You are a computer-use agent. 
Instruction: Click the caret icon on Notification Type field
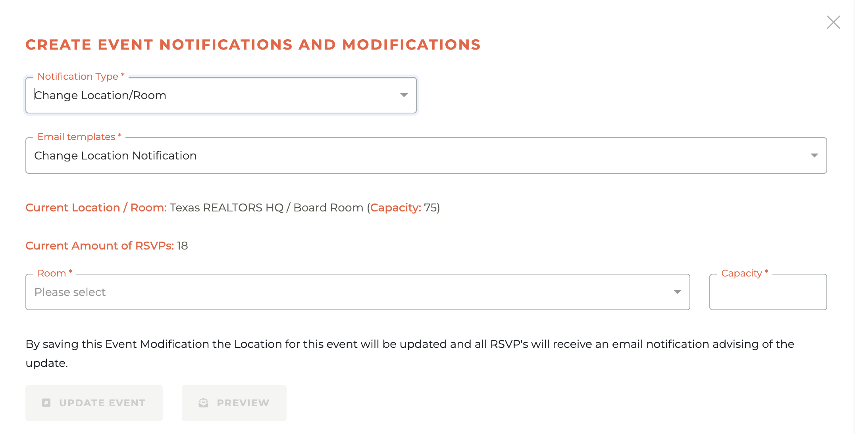coord(404,95)
